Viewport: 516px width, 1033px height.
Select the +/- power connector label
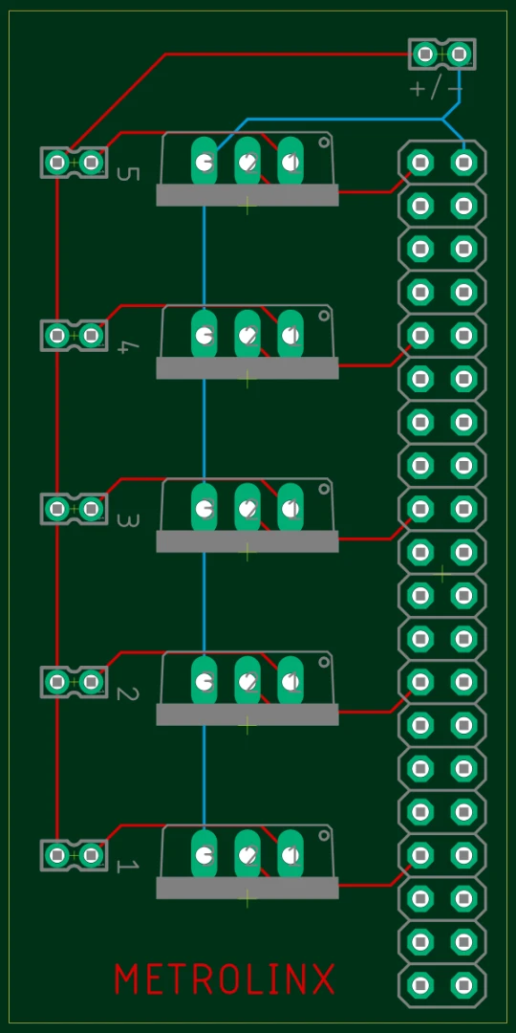(x=437, y=89)
